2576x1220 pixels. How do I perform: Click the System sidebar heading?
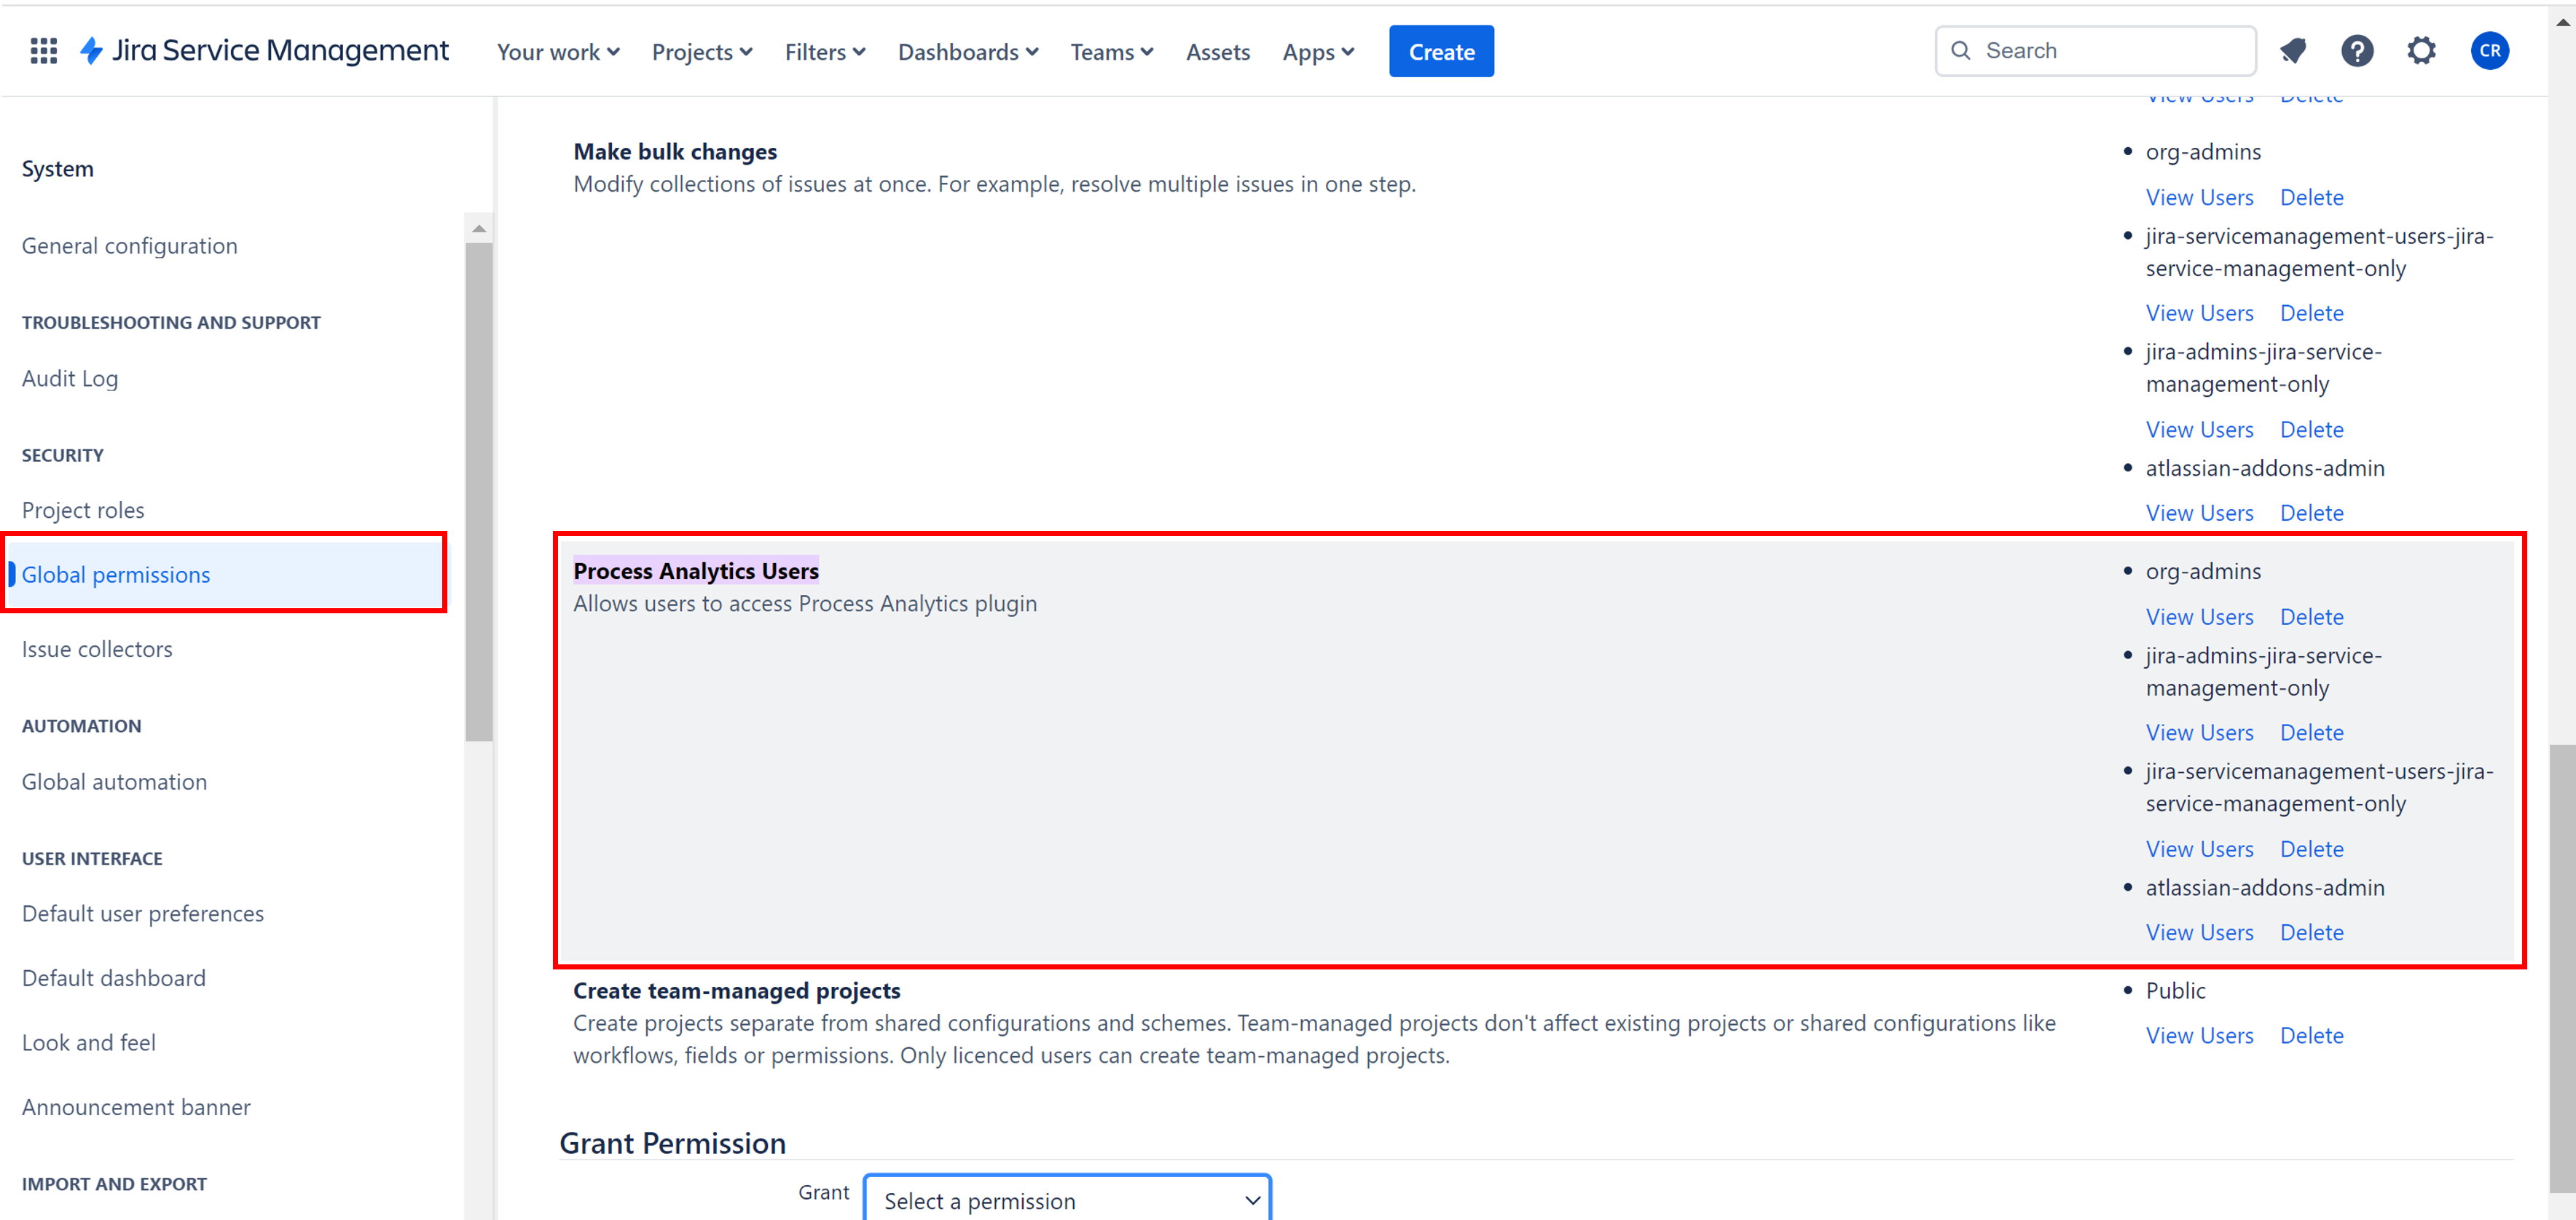pos(58,169)
